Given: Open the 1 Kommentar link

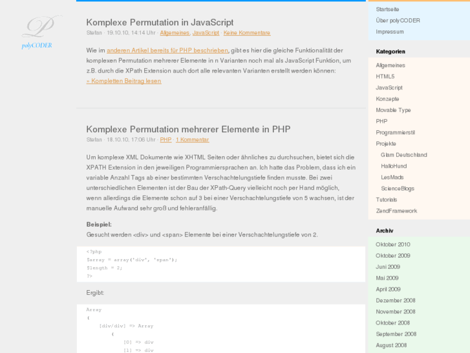Looking at the screenshot, I should click(x=192, y=139).
